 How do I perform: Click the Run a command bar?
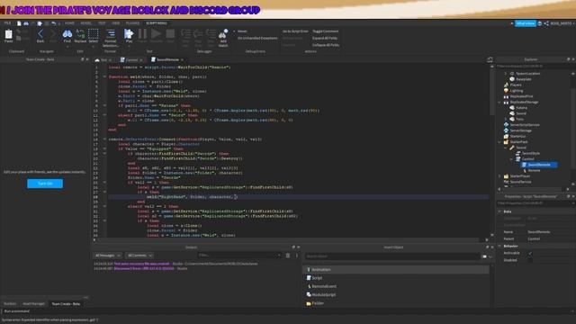[x=288, y=311]
